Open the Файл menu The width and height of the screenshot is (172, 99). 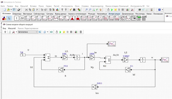point(3,6)
